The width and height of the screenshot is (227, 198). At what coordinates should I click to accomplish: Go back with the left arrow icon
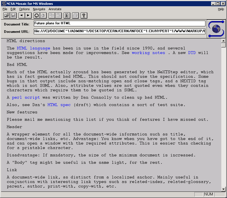pos(22,16)
